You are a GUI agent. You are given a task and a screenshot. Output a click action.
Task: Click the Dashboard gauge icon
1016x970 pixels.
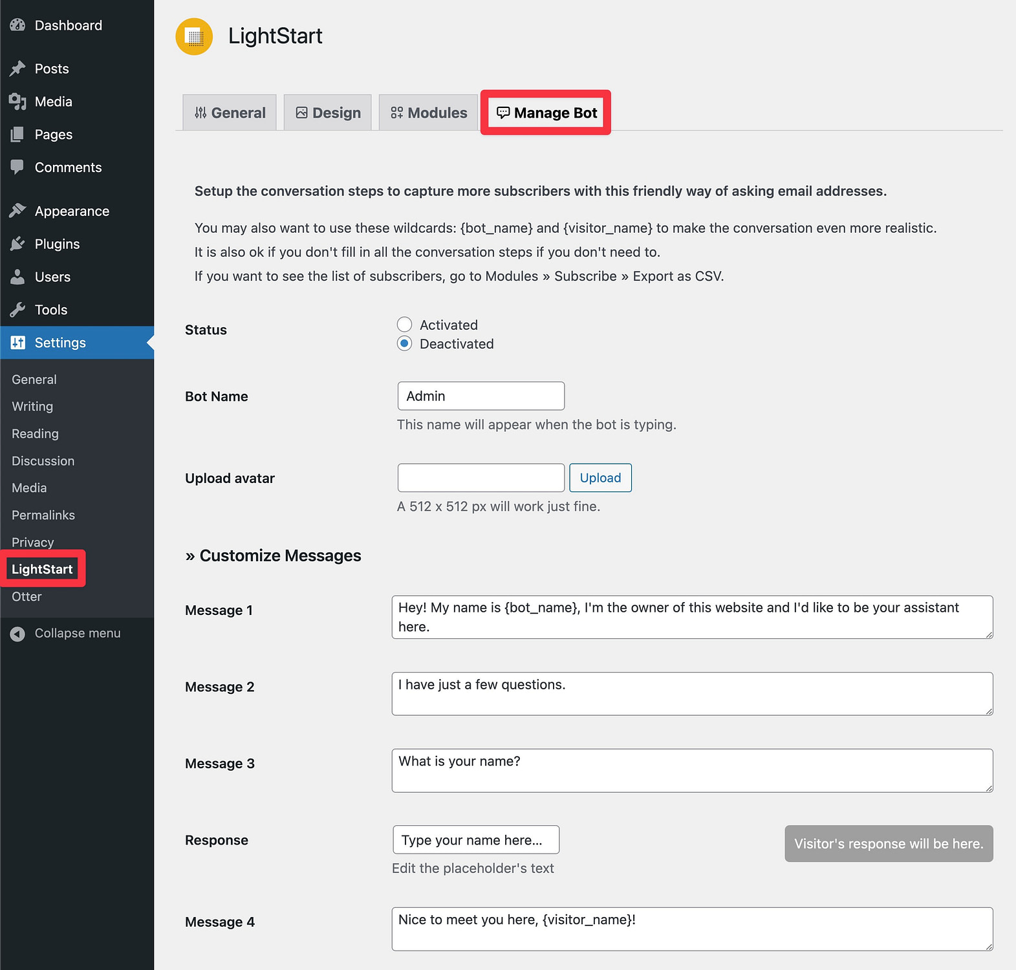(17, 25)
